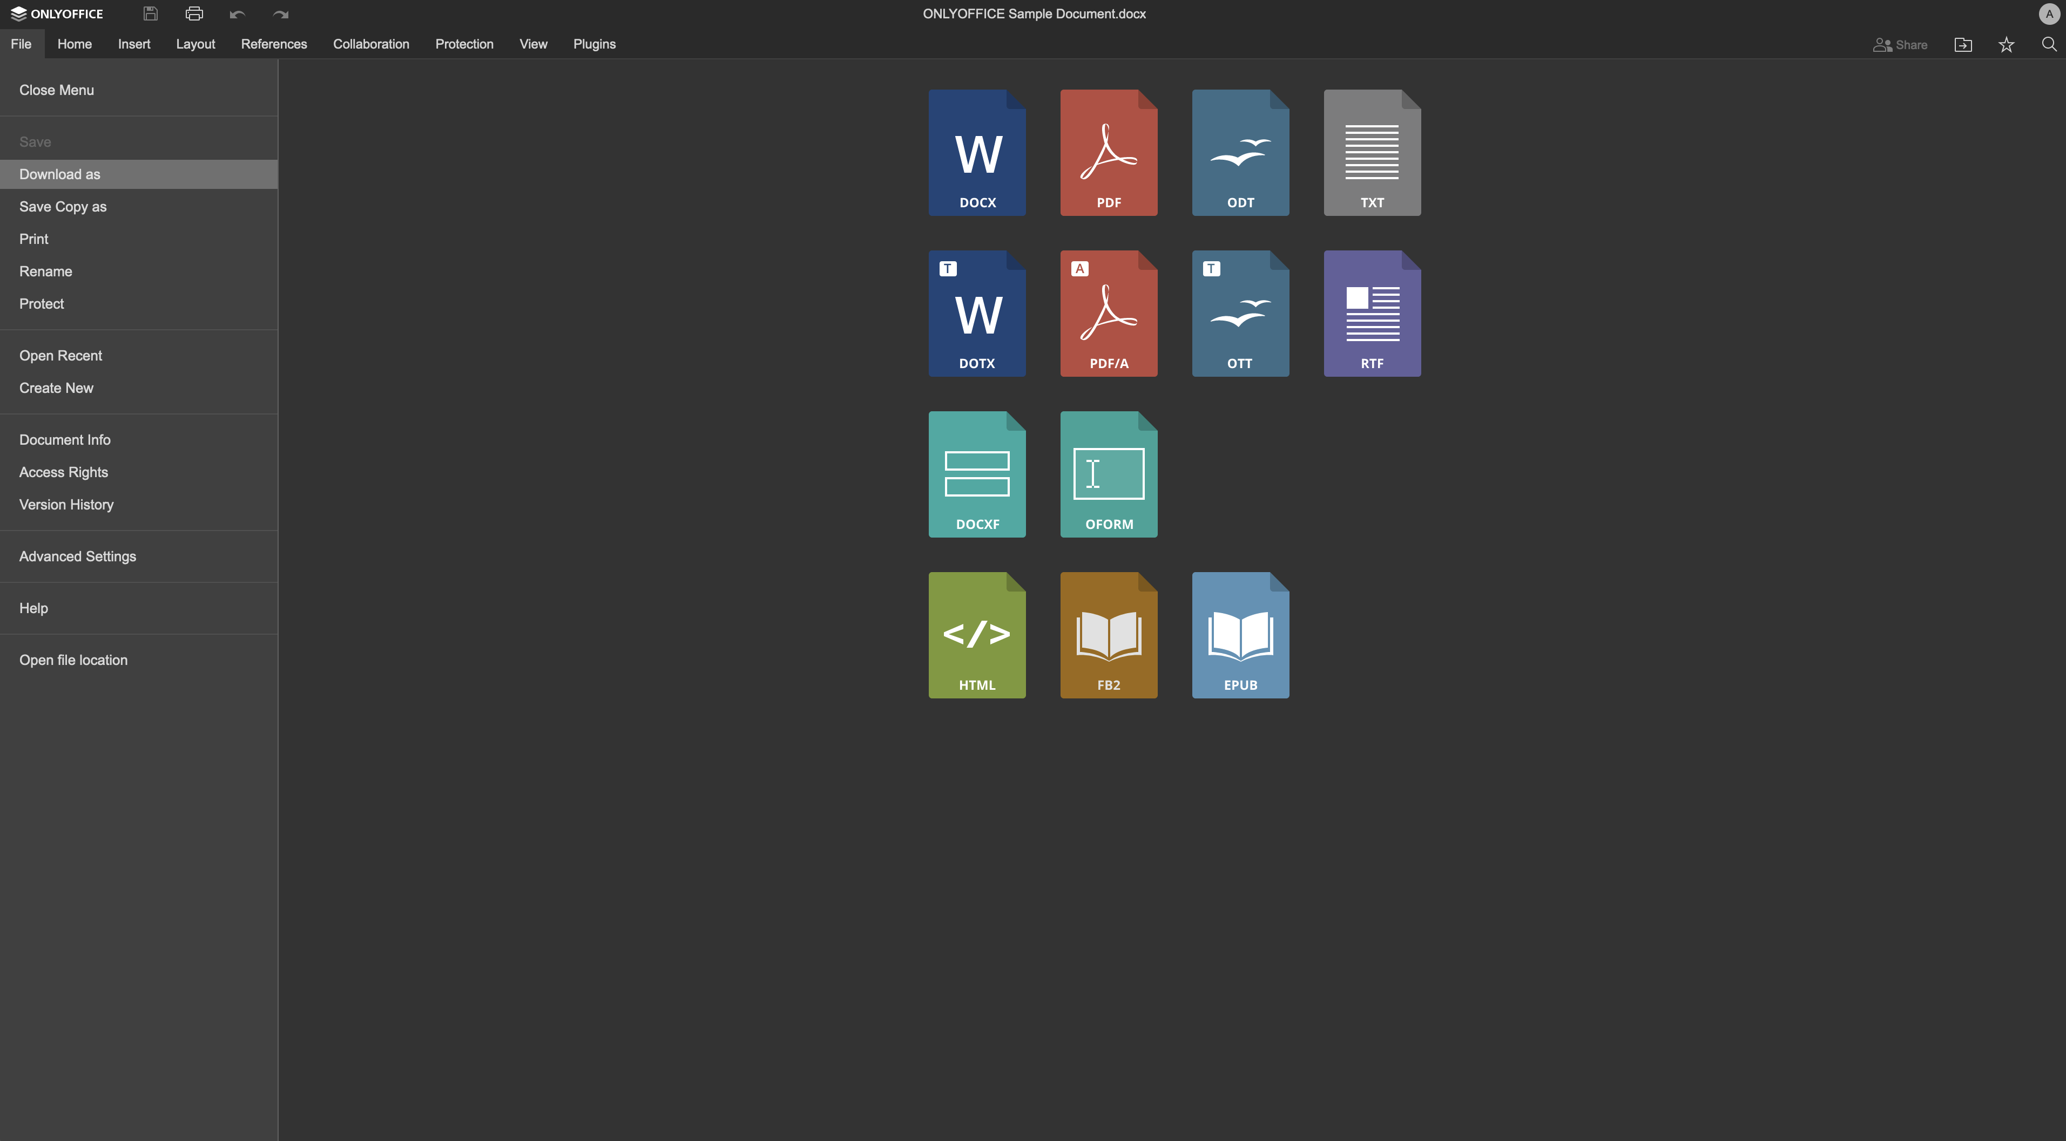Open the References tab
Image resolution: width=2066 pixels, height=1141 pixels.
click(x=274, y=44)
